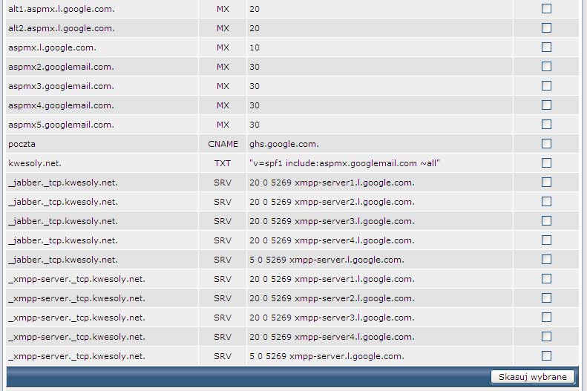Enable checkbox for aspmx3.googlemail.com MX record
Screen dimensions: 587x391
click(547, 86)
